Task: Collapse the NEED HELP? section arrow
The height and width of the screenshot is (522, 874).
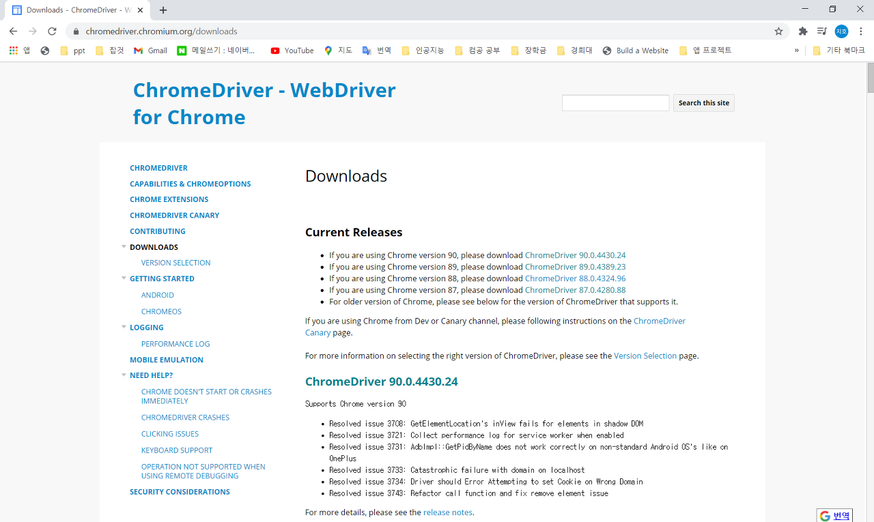Action: (124, 375)
